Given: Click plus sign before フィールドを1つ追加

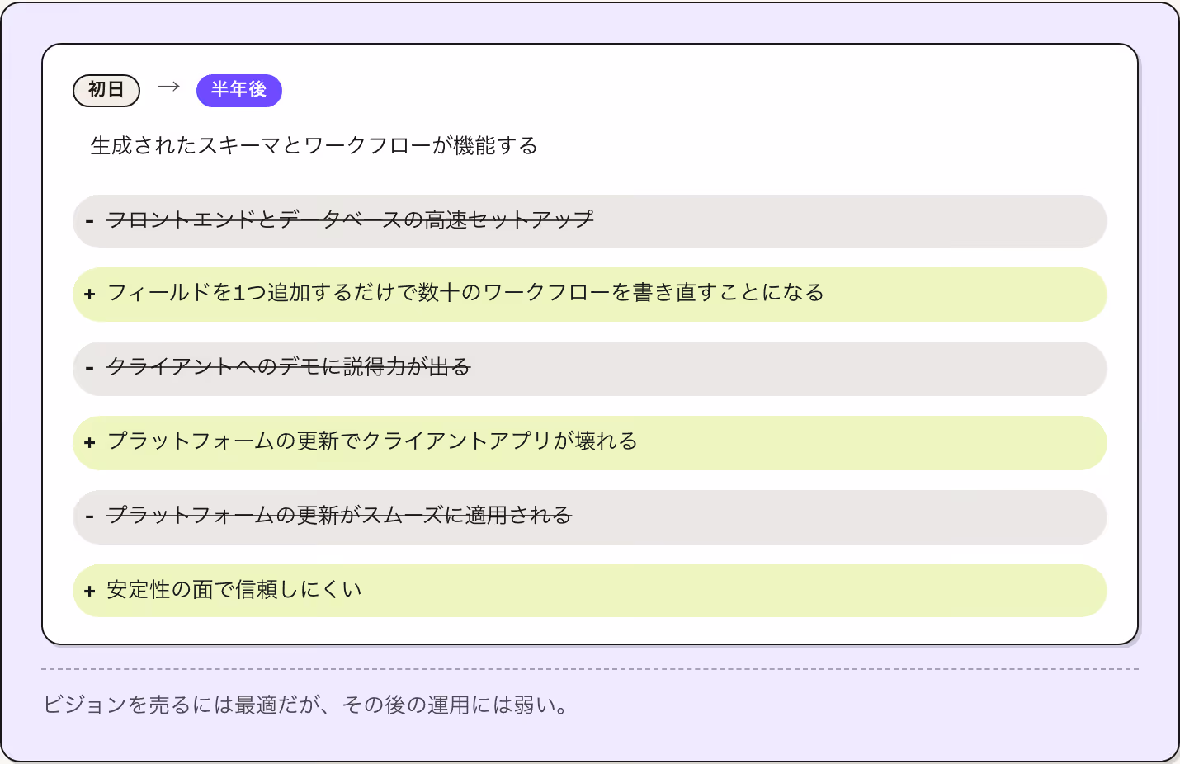Looking at the screenshot, I should click(90, 295).
